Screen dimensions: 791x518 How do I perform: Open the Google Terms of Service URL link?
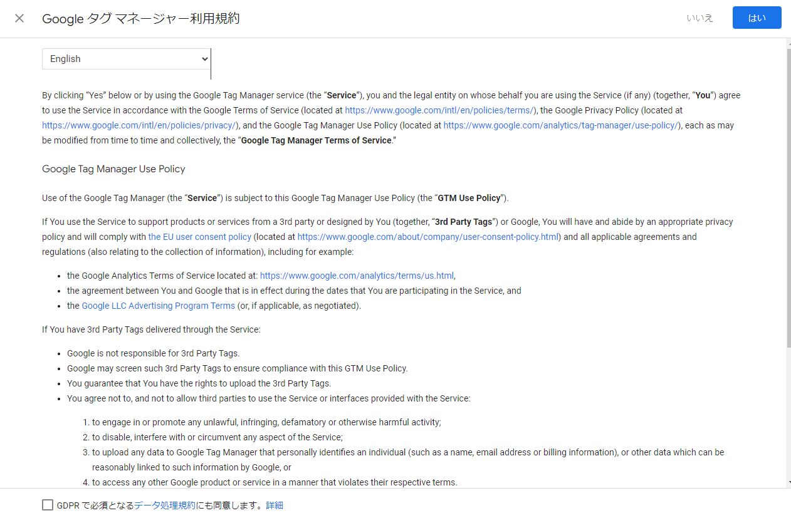point(441,110)
